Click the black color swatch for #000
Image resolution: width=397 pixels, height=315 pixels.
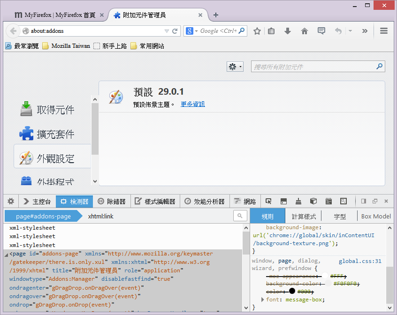pos(292,291)
